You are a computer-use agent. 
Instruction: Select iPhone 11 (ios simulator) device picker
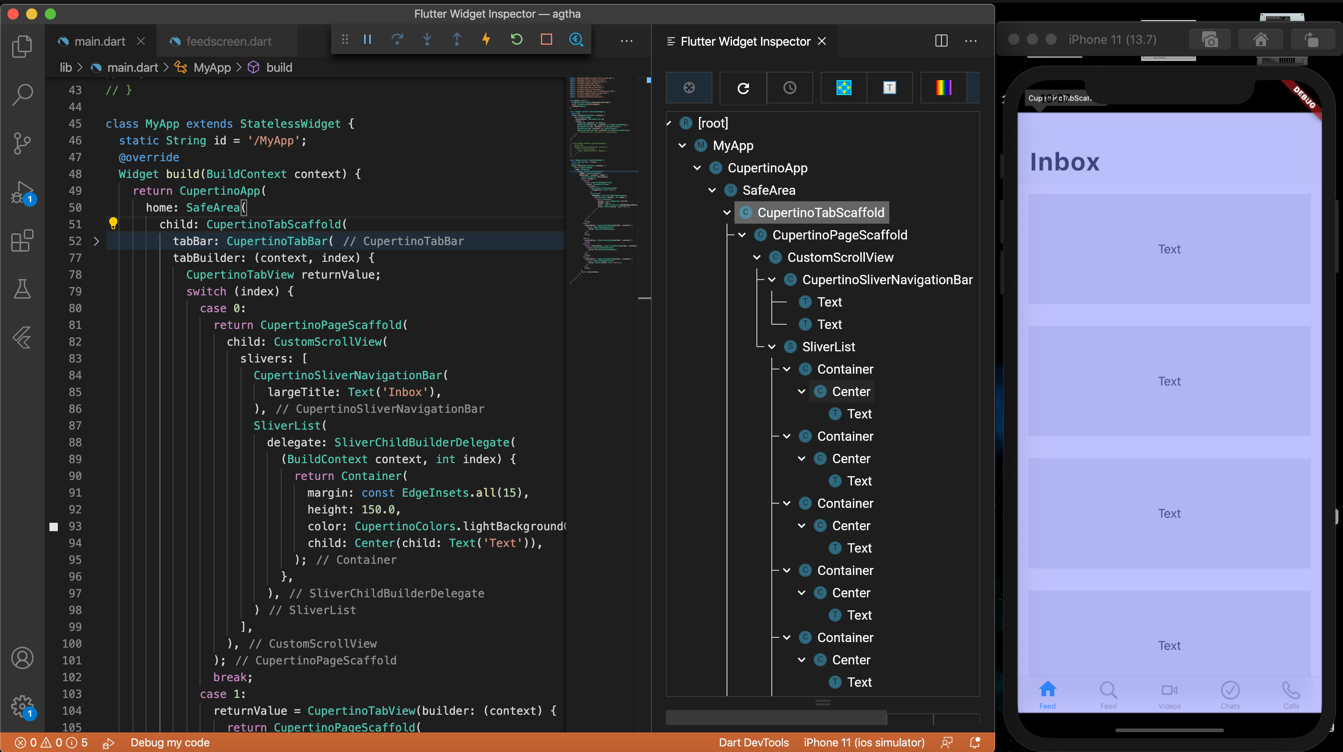click(x=864, y=743)
